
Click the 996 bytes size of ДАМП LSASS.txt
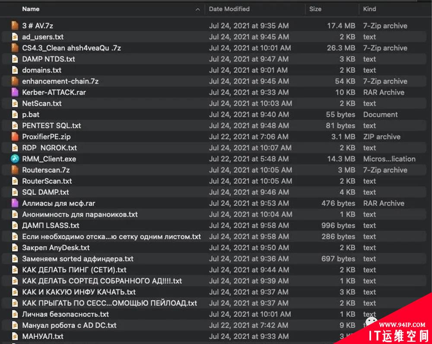(x=338, y=226)
